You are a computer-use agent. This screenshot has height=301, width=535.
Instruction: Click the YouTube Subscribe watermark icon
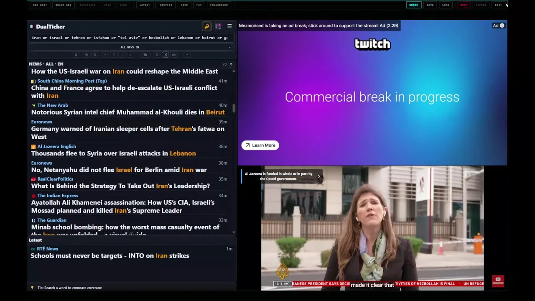click(x=498, y=281)
